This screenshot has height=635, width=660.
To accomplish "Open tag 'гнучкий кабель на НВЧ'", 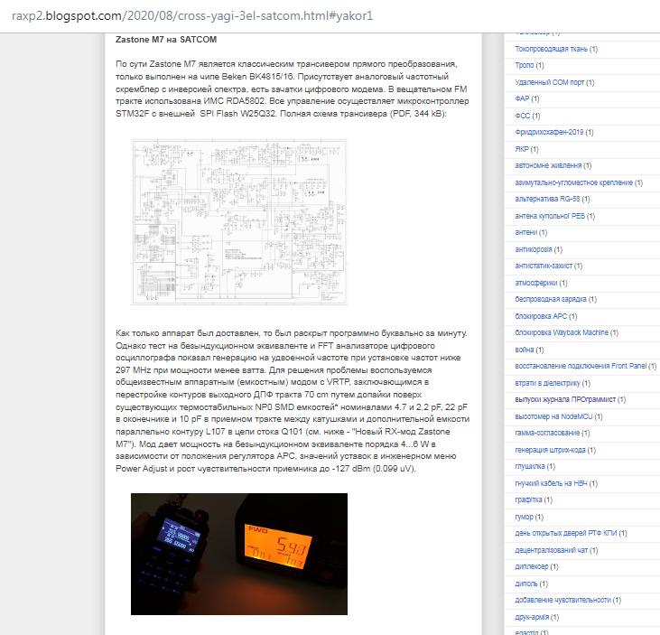I will [551, 483].
